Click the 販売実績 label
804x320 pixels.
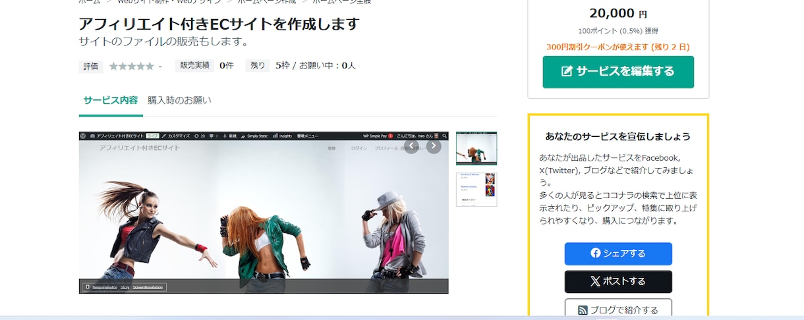pyautogui.click(x=194, y=65)
